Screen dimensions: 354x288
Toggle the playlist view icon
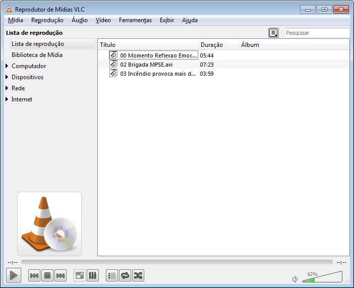click(112, 275)
